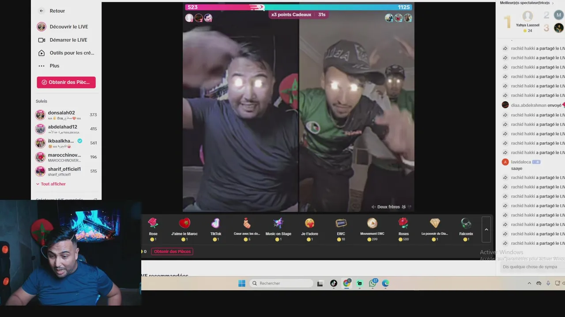This screenshot has height=317, width=565.
Task: Send the Cœur avec les doigts gift
Action: (247, 229)
